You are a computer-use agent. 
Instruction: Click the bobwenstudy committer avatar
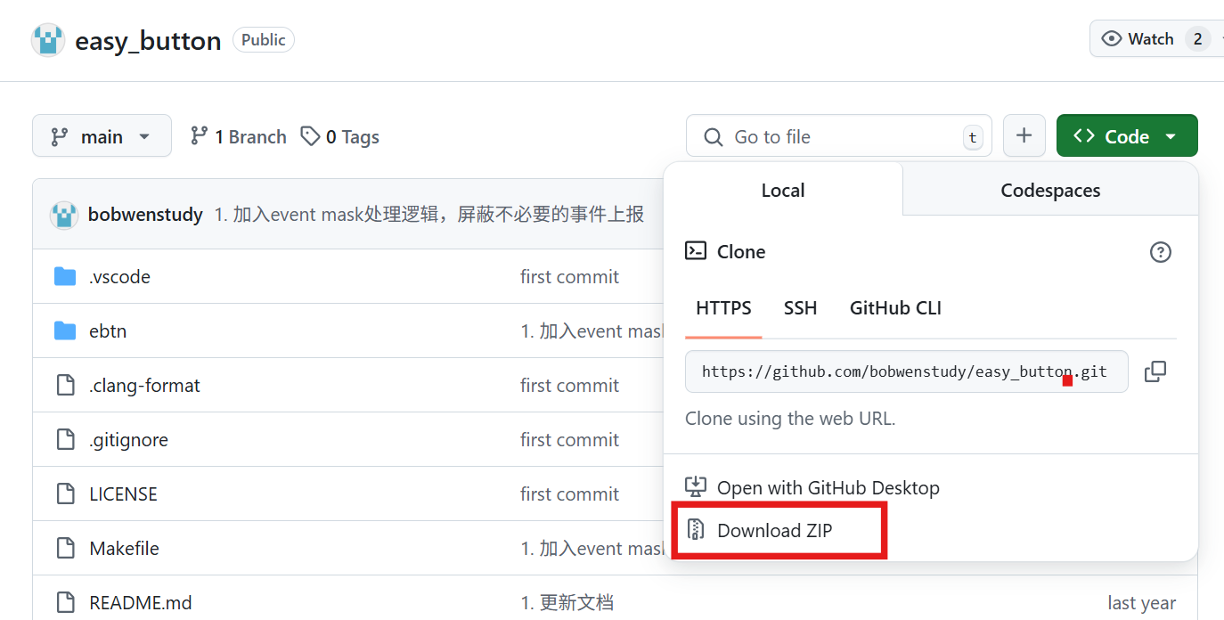click(x=64, y=215)
